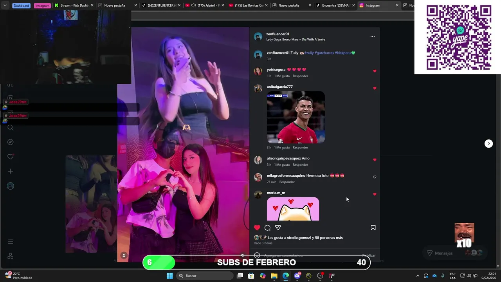Image resolution: width=501 pixels, height=282 pixels.
Task: Reply to alisonquispevasquez's comment
Action: click(300, 165)
